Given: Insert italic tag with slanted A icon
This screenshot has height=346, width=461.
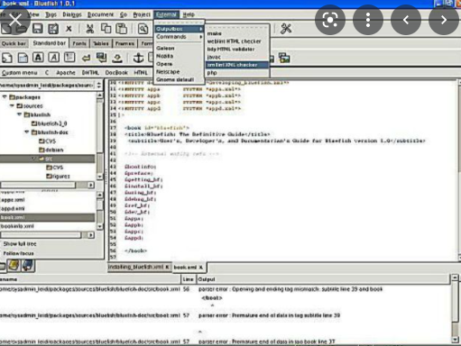Looking at the screenshot, I should coord(54,58).
